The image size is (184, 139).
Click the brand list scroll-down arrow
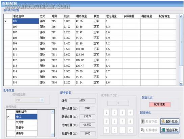pos(53,135)
